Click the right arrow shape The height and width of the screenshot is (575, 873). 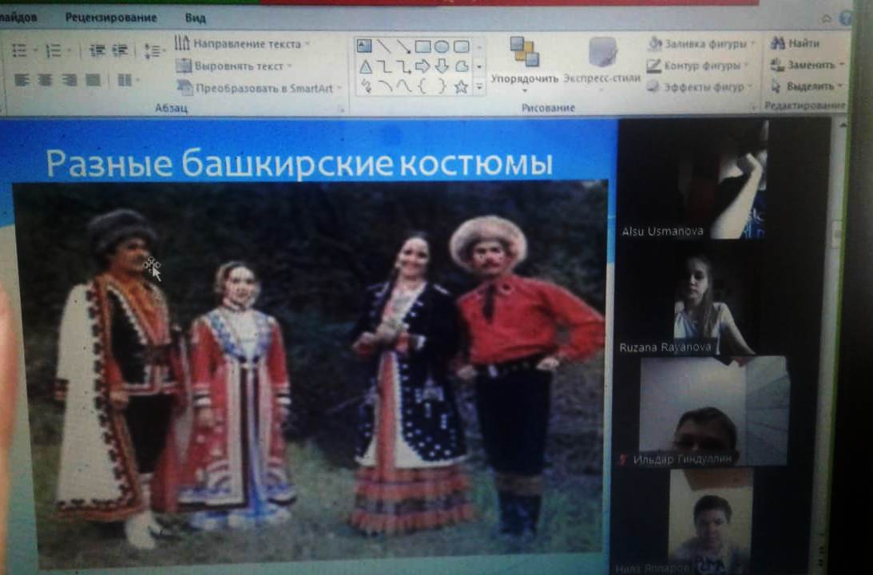point(423,66)
